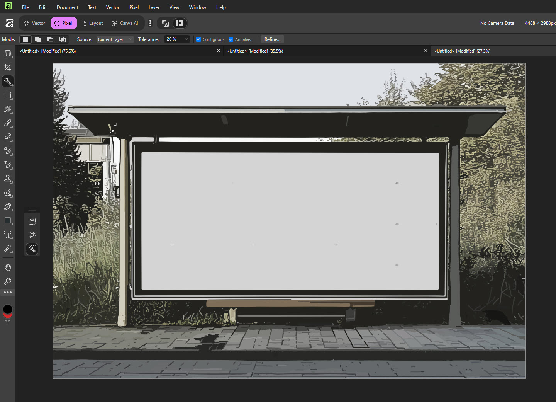Pick the Color Picker eyedropper tool
Viewport: 556px width, 402px height.
pyautogui.click(x=8, y=249)
